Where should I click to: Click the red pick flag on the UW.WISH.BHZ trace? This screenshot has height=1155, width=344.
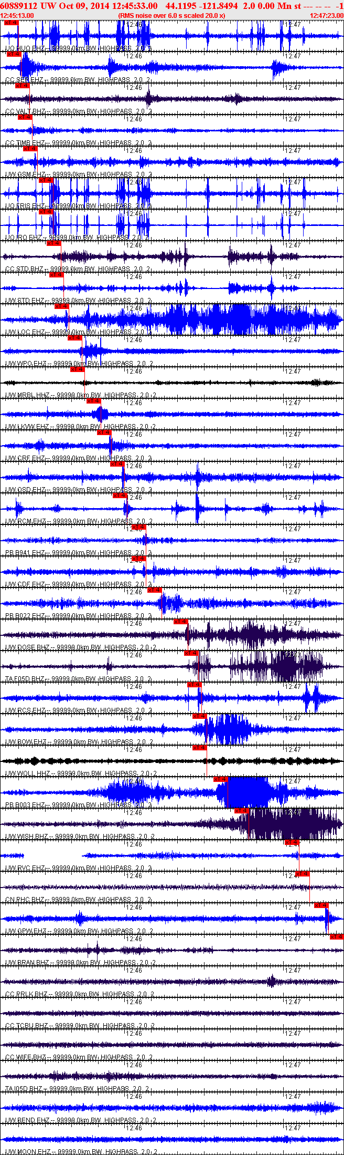(242, 811)
